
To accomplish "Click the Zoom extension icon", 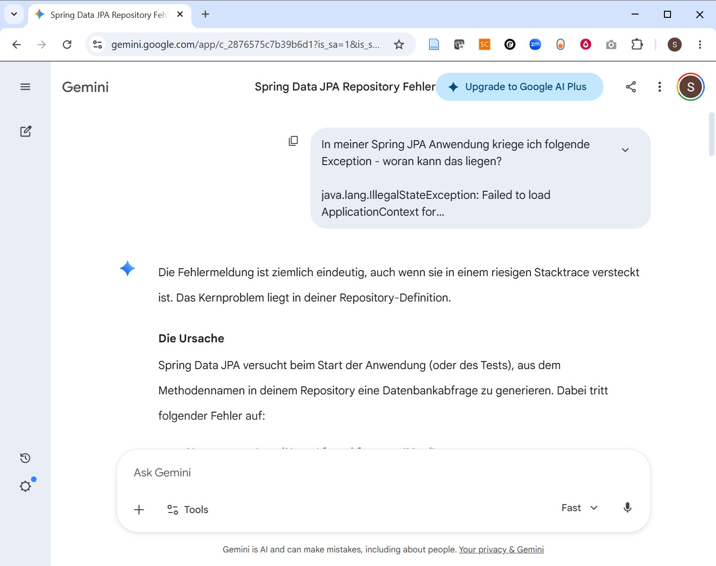I will tap(535, 45).
